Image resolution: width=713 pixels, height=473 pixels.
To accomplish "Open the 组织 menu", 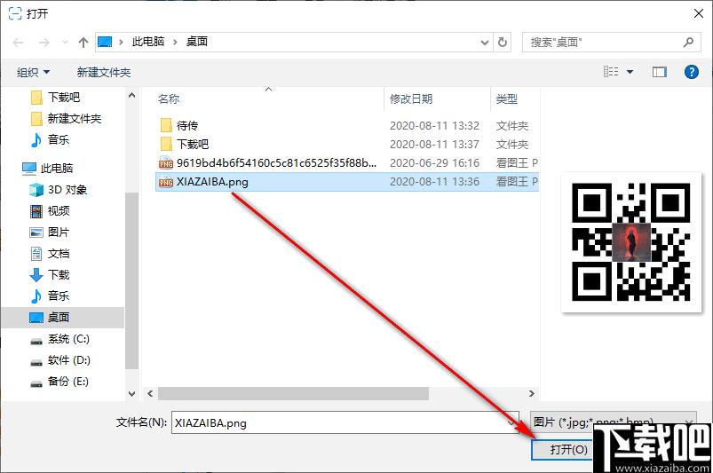I will coord(33,72).
